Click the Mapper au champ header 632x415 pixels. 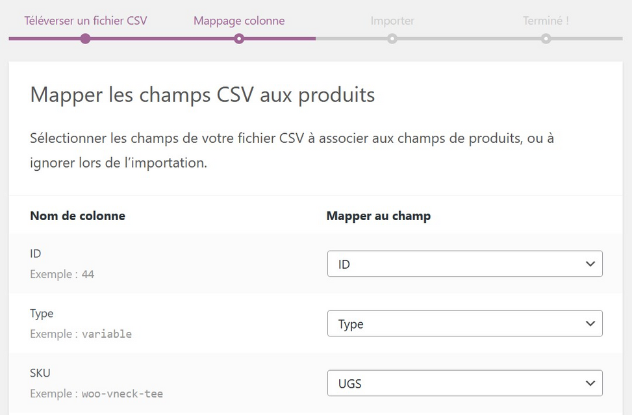[378, 216]
